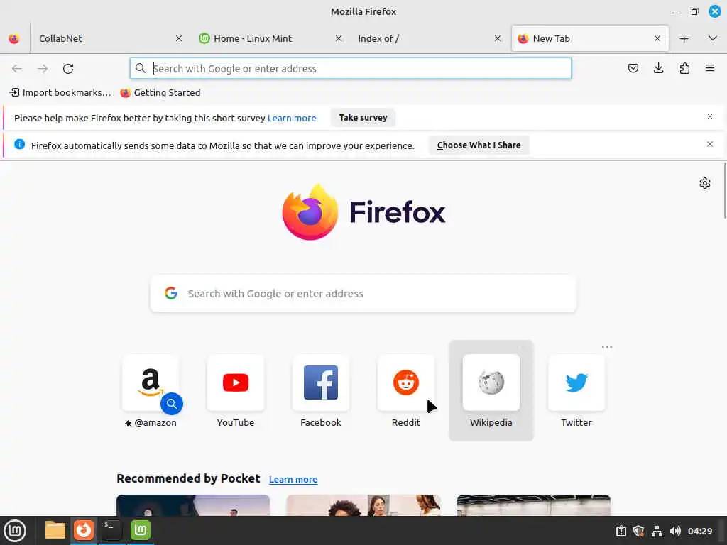Open the Reddit shortcut tile

pyautogui.click(x=405, y=382)
